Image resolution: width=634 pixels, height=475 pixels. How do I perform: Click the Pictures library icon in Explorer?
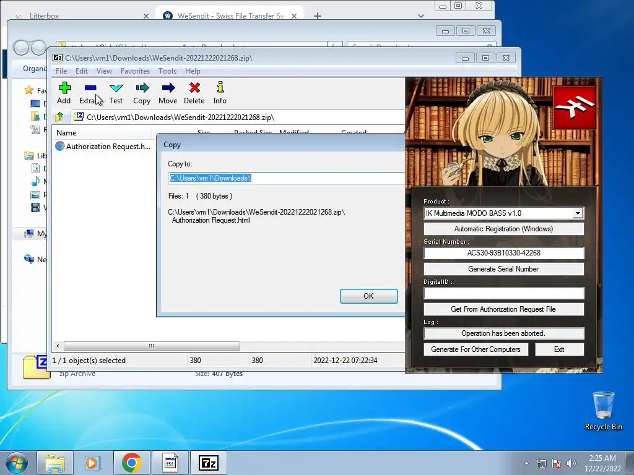click(35, 195)
